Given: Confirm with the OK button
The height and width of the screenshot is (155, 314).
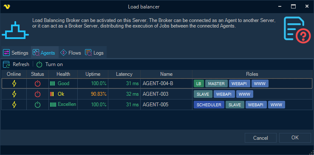Looking at the screenshot, I should (x=295, y=138).
